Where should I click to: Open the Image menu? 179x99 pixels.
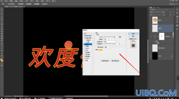click(17, 1)
